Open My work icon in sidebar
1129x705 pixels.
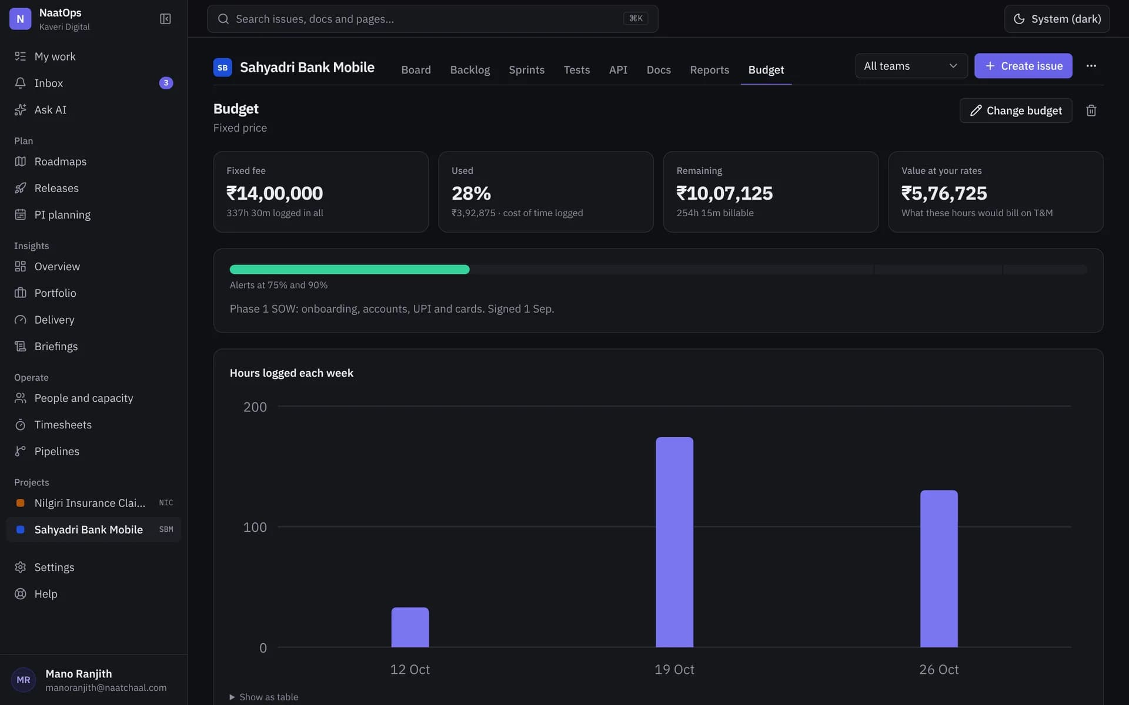click(21, 56)
